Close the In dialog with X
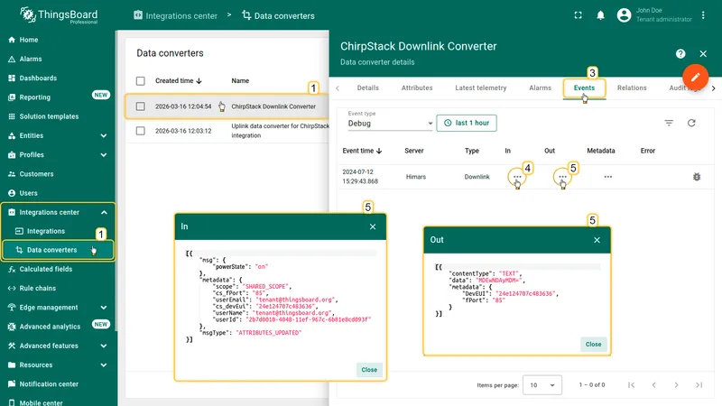The width and height of the screenshot is (722, 406). (373, 226)
